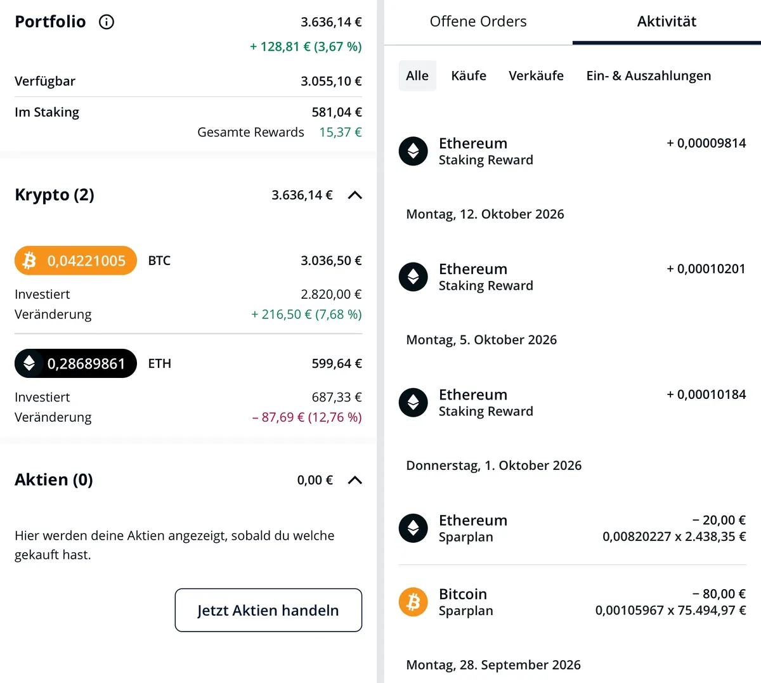Click Ethereum icon of +0,00010201 staking reward
This screenshot has height=683, width=761.
point(413,276)
